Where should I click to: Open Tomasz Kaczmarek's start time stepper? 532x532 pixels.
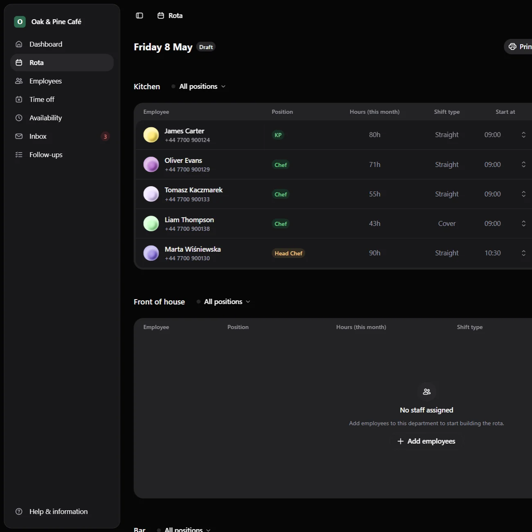[x=523, y=194]
